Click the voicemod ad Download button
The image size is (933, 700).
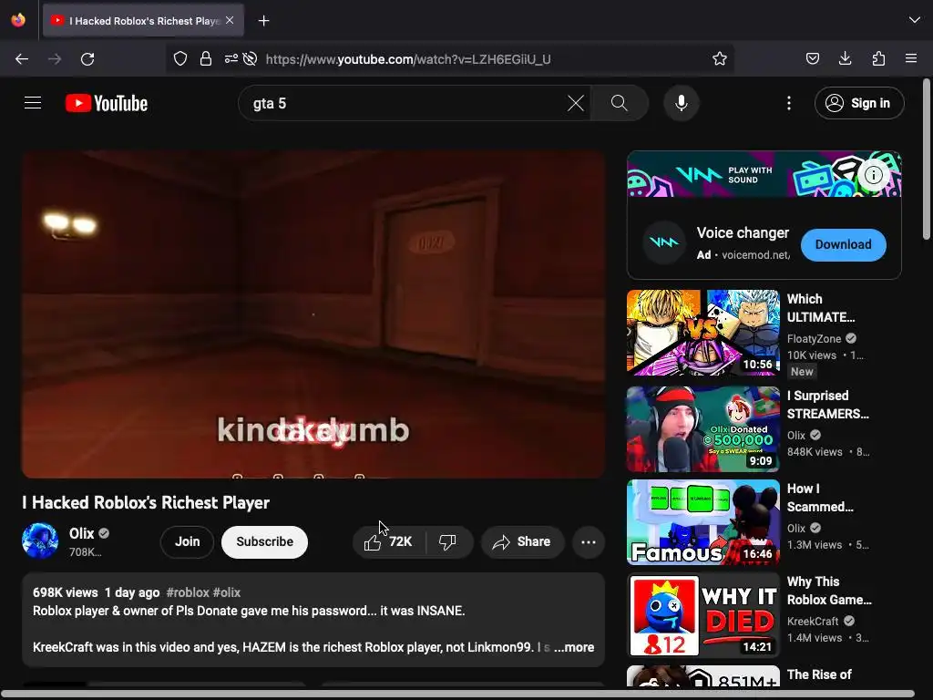point(843,244)
